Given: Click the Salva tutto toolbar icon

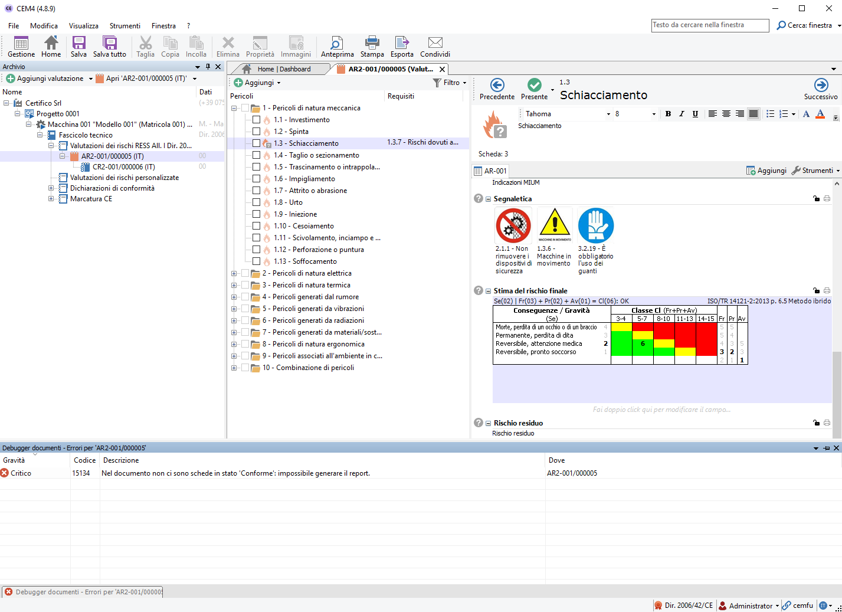Looking at the screenshot, I should (110, 46).
